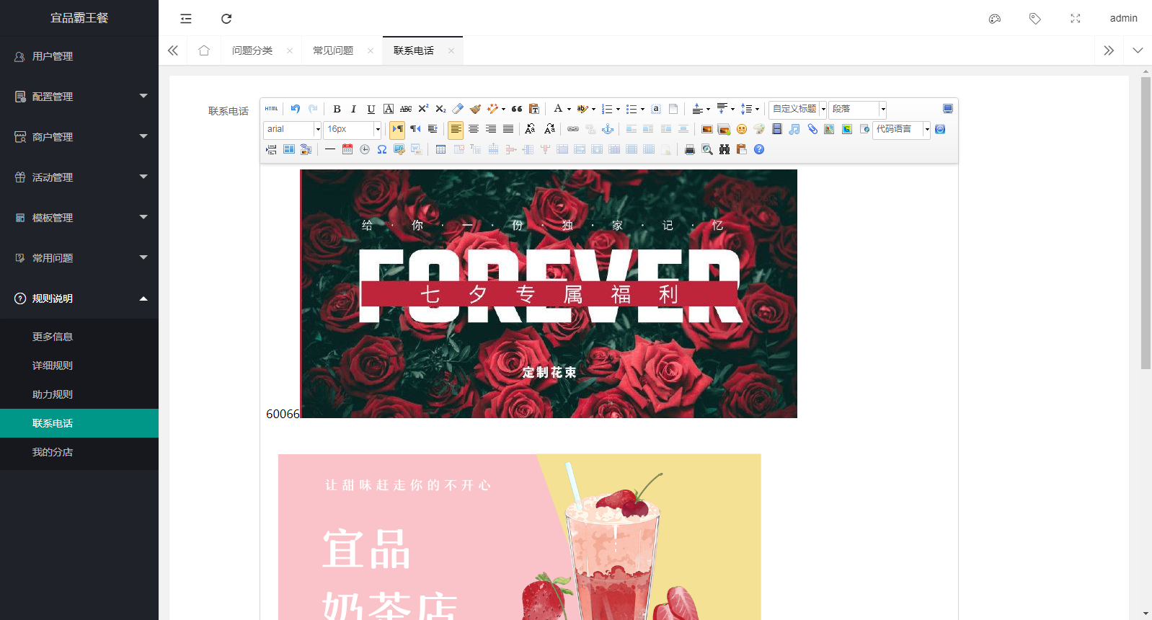Open unordered list style dropdown

pyautogui.click(x=642, y=110)
